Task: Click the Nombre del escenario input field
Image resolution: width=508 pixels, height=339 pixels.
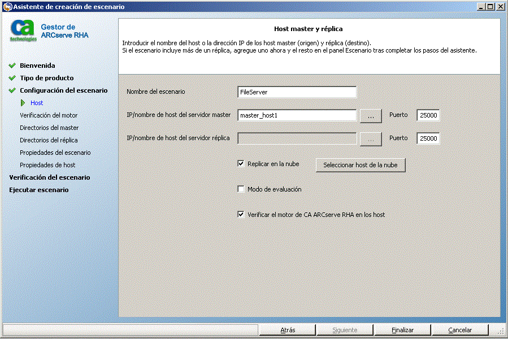Action: pos(297,92)
